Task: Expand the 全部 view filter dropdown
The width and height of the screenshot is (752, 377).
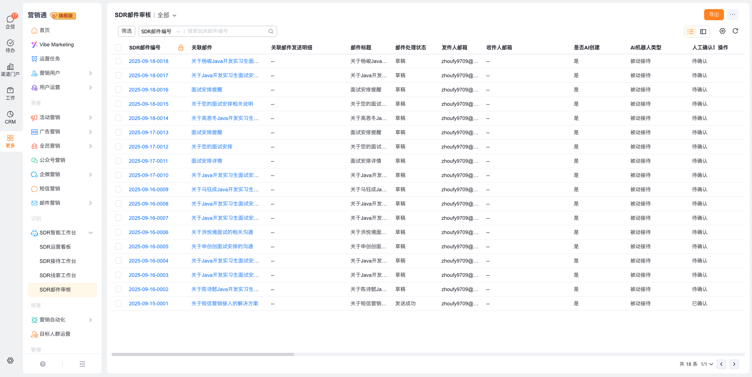Action: [x=167, y=15]
